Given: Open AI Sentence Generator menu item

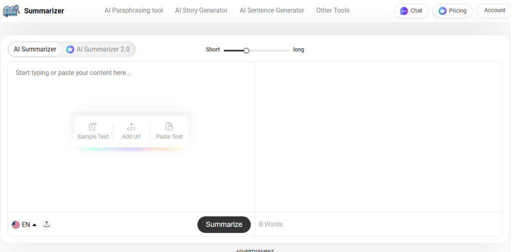Looking at the screenshot, I should [272, 10].
